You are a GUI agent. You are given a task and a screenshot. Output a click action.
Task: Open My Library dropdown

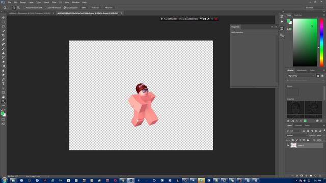pyautogui.click(x=301, y=76)
